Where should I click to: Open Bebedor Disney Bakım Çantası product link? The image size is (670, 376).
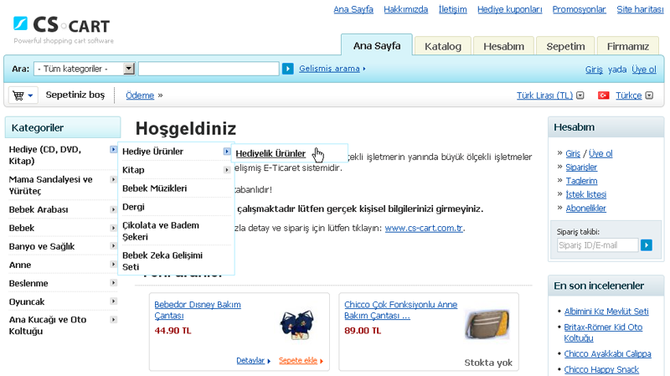click(198, 310)
